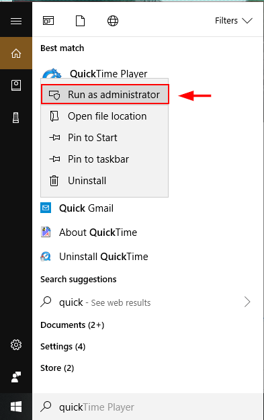Select Pin to Start option
Screen dimensions: 264x420
(105, 137)
